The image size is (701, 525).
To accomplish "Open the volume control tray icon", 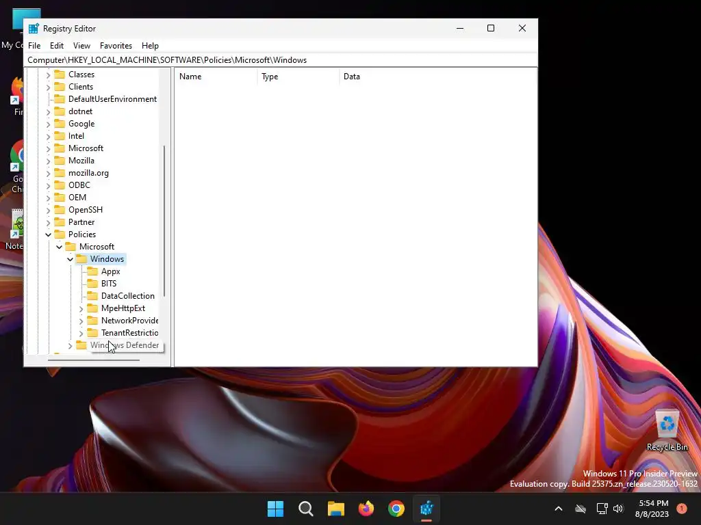I will (x=619, y=509).
